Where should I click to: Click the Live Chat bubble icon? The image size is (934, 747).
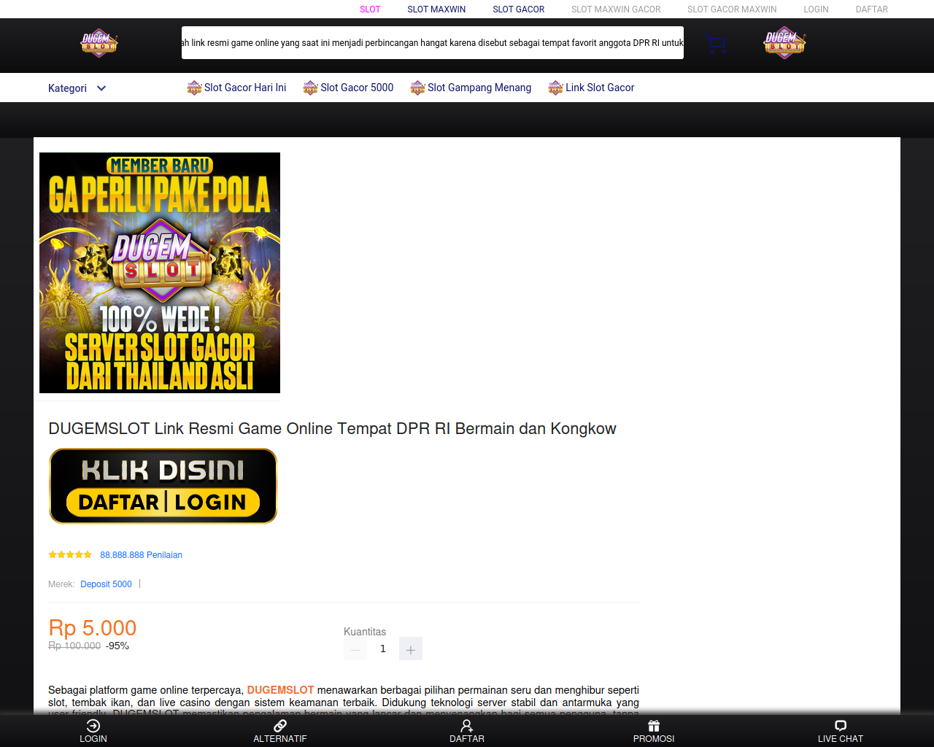tap(841, 726)
